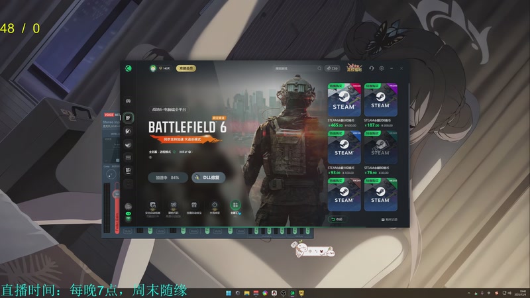Open the green accelerator taskbar icon
The image size is (530, 298).
coord(292,293)
